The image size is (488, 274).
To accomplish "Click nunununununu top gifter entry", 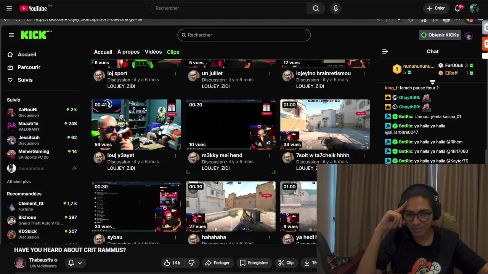I will click(414, 69).
